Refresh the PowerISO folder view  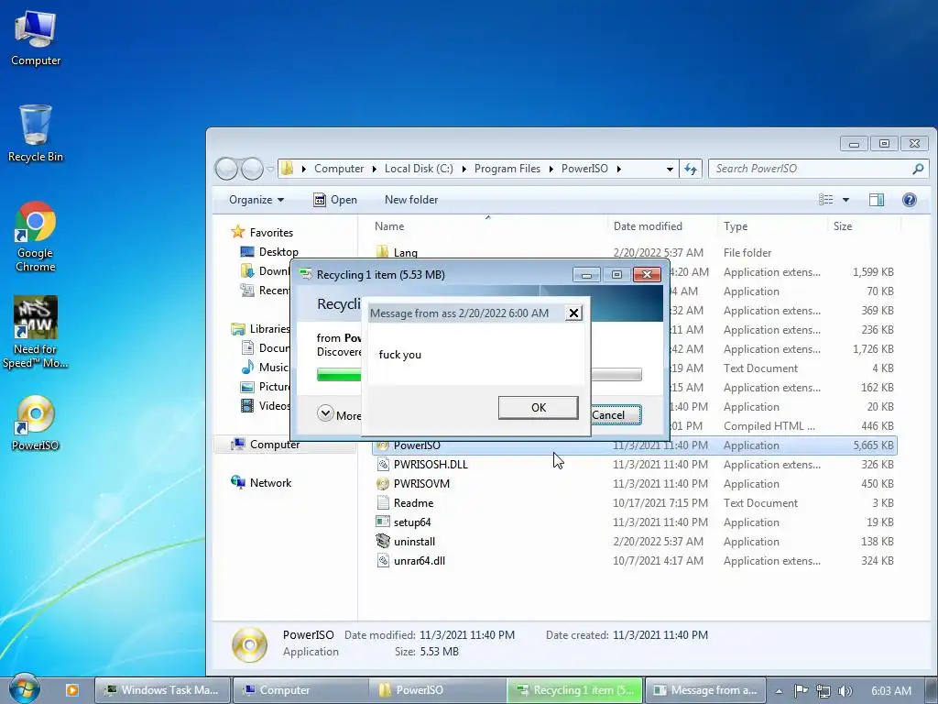(691, 169)
